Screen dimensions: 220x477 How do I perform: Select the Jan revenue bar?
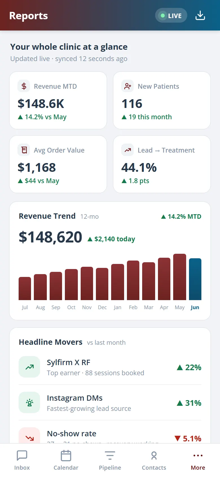[x=118, y=282]
